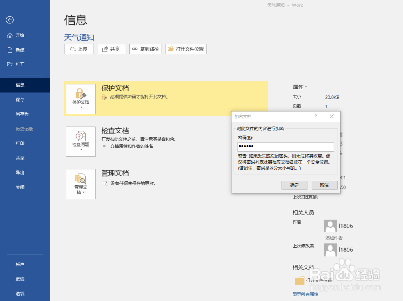The height and width of the screenshot is (301, 403).
Task: Click the 管理文档 heading text
Action: (115, 173)
